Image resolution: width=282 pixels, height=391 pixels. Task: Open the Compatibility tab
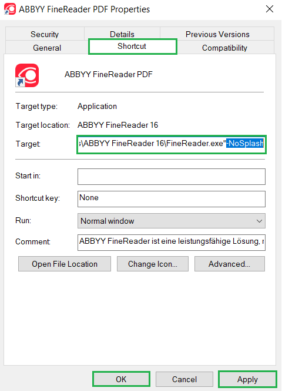pos(224,47)
